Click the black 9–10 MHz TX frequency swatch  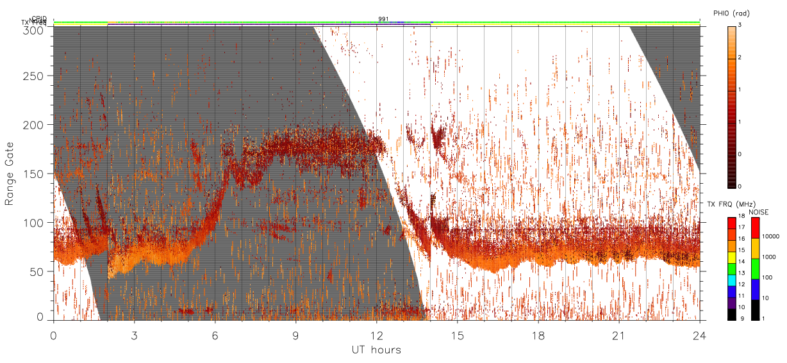tap(731, 314)
